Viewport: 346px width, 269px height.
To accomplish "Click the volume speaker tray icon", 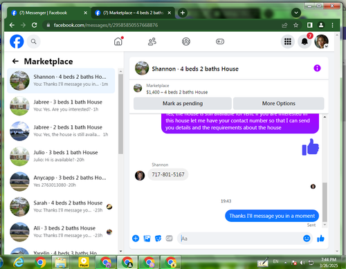I will tap(302, 262).
